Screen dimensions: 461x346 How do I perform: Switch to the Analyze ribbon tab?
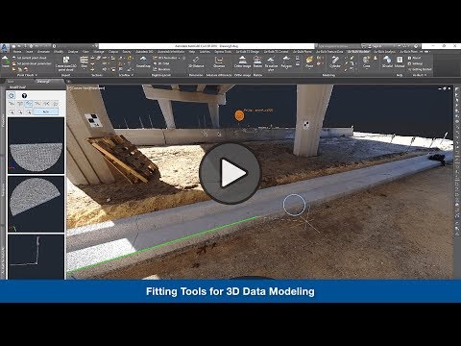pos(73,51)
